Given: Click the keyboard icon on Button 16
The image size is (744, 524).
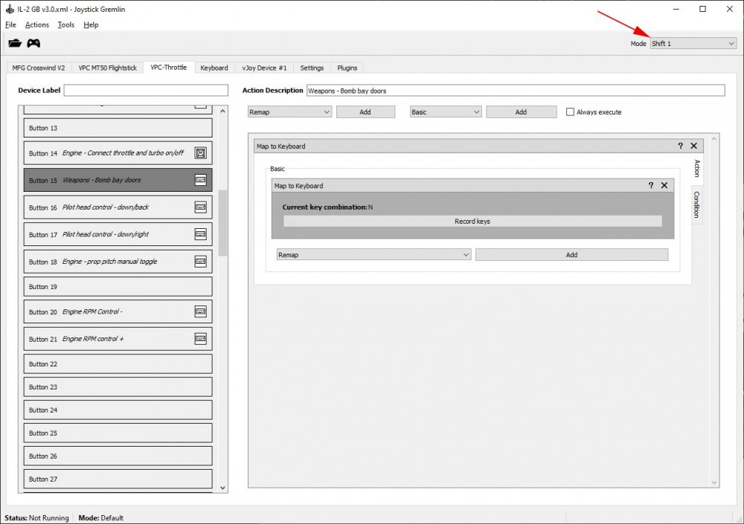Looking at the screenshot, I should pos(200,207).
